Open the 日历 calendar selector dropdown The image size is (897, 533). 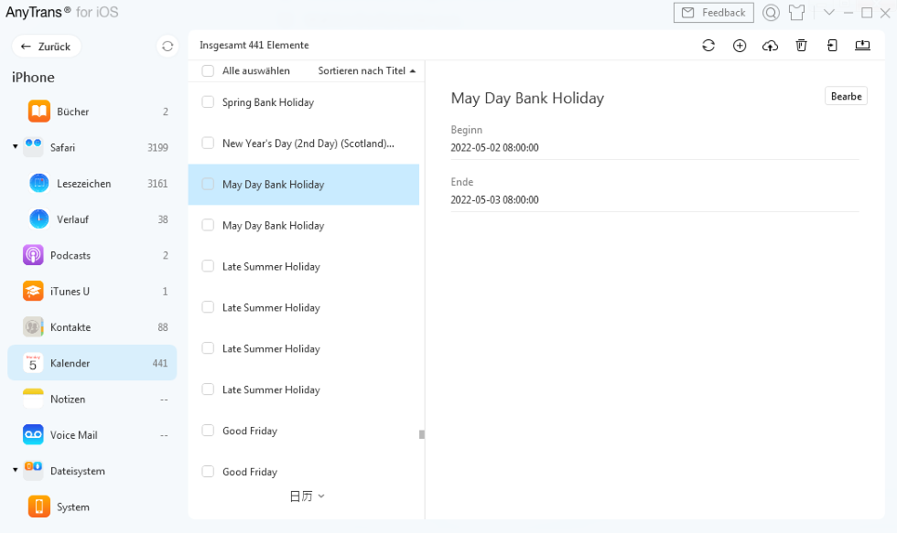pos(307,496)
